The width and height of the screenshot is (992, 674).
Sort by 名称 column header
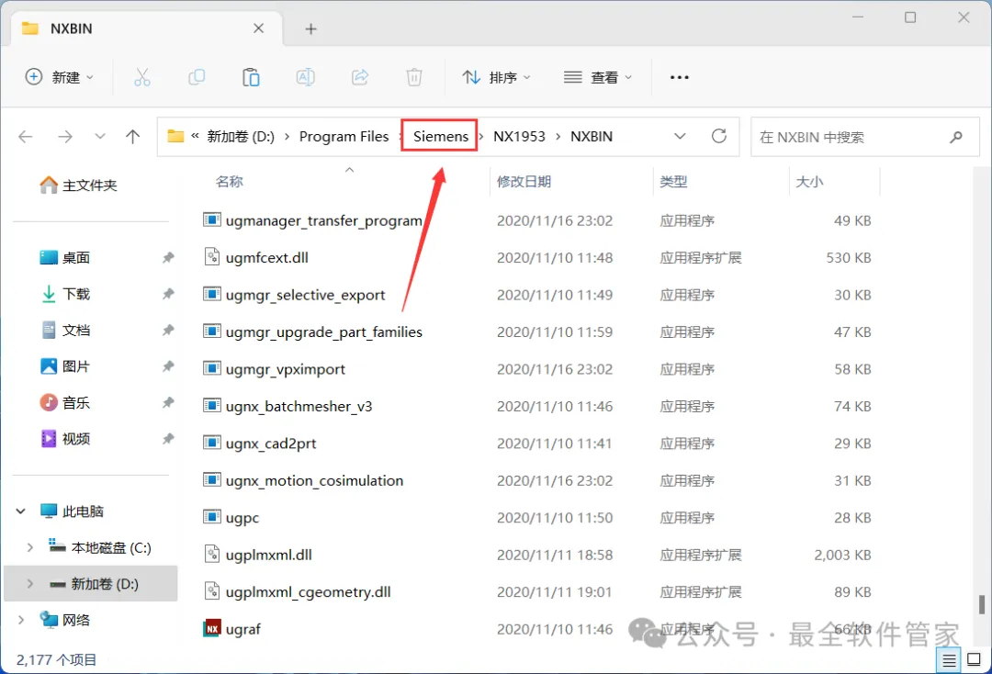coord(229,182)
